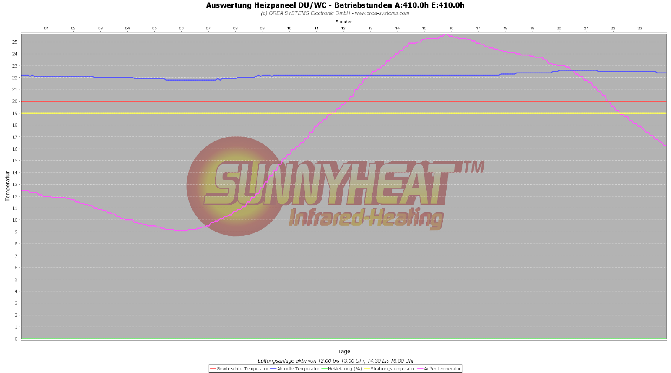
Task: Click the blue current-temperature line in chart
Action: [344, 75]
